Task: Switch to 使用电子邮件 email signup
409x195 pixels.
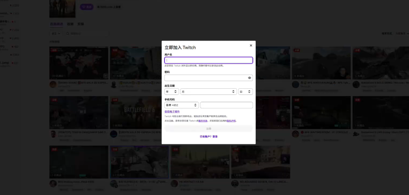Action: coord(172,111)
